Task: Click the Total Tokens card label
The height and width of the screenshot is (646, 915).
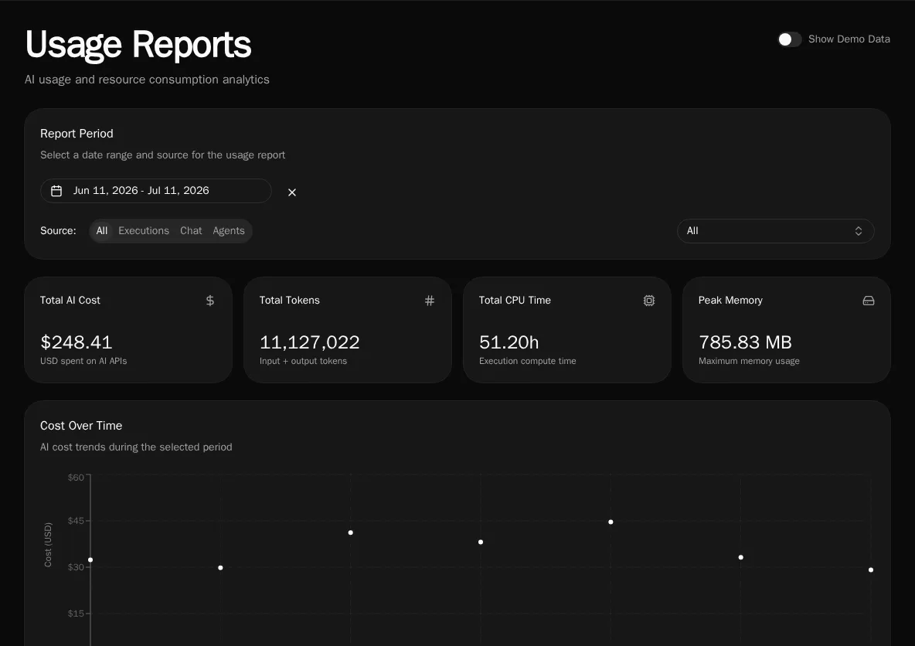Action: point(290,300)
